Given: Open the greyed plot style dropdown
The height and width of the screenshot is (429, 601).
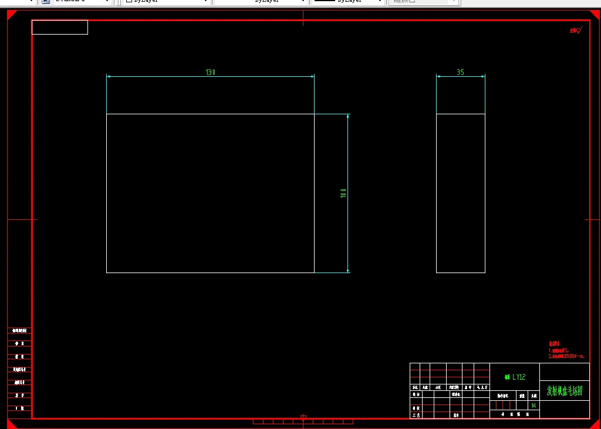Looking at the screenshot, I should coord(424,2).
